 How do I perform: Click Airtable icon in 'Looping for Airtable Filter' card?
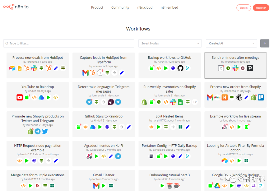pyautogui.click(x=225, y=161)
